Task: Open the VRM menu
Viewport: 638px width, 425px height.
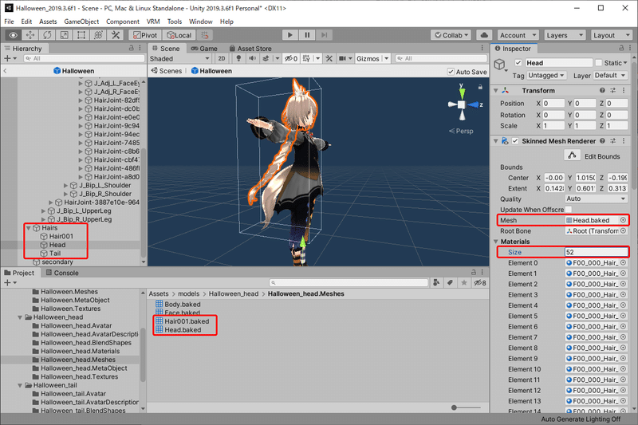Action: pyautogui.click(x=153, y=22)
